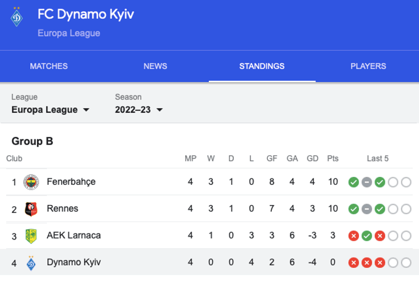
Task: Click Dynamo Kyiv's first red loss icon
Action: tap(353, 263)
